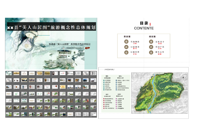Click the house illustration on cover slide

[64, 54]
